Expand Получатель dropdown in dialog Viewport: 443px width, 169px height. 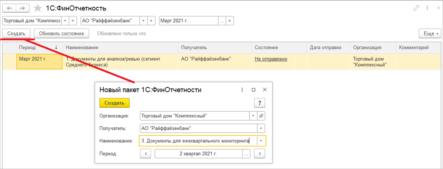[x=261, y=128]
